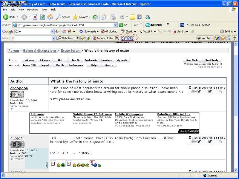Screen dimensions: 239x179
Task: Print icon on drgopoos post
Action: pos(220,91)
